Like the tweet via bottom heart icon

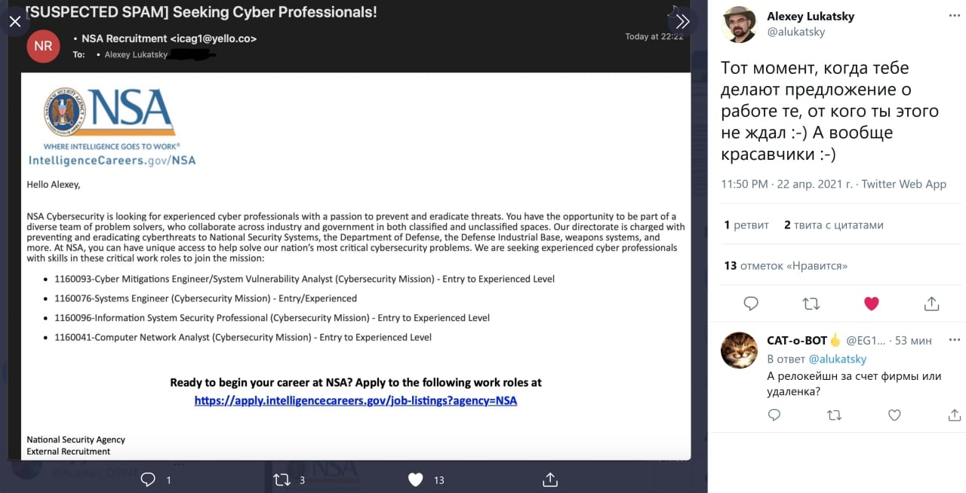pyautogui.click(x=415, y=479)
